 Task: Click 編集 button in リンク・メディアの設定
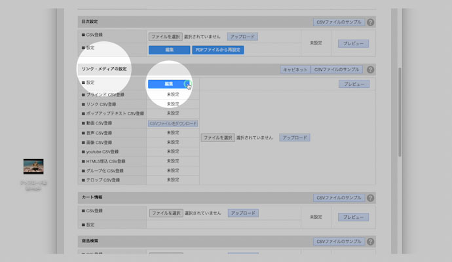point(169,84)
